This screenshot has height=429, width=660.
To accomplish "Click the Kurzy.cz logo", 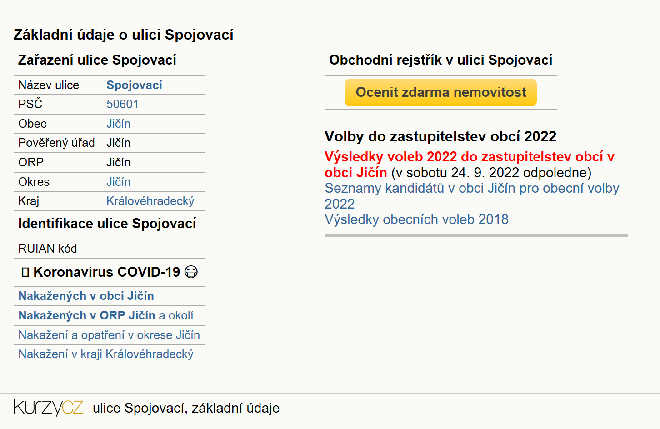I will 48,407.
